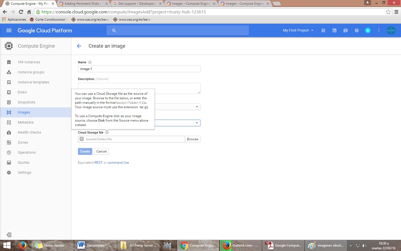
Task: Click Browse for Cloud Storage file
Action: tap(193, 139)
